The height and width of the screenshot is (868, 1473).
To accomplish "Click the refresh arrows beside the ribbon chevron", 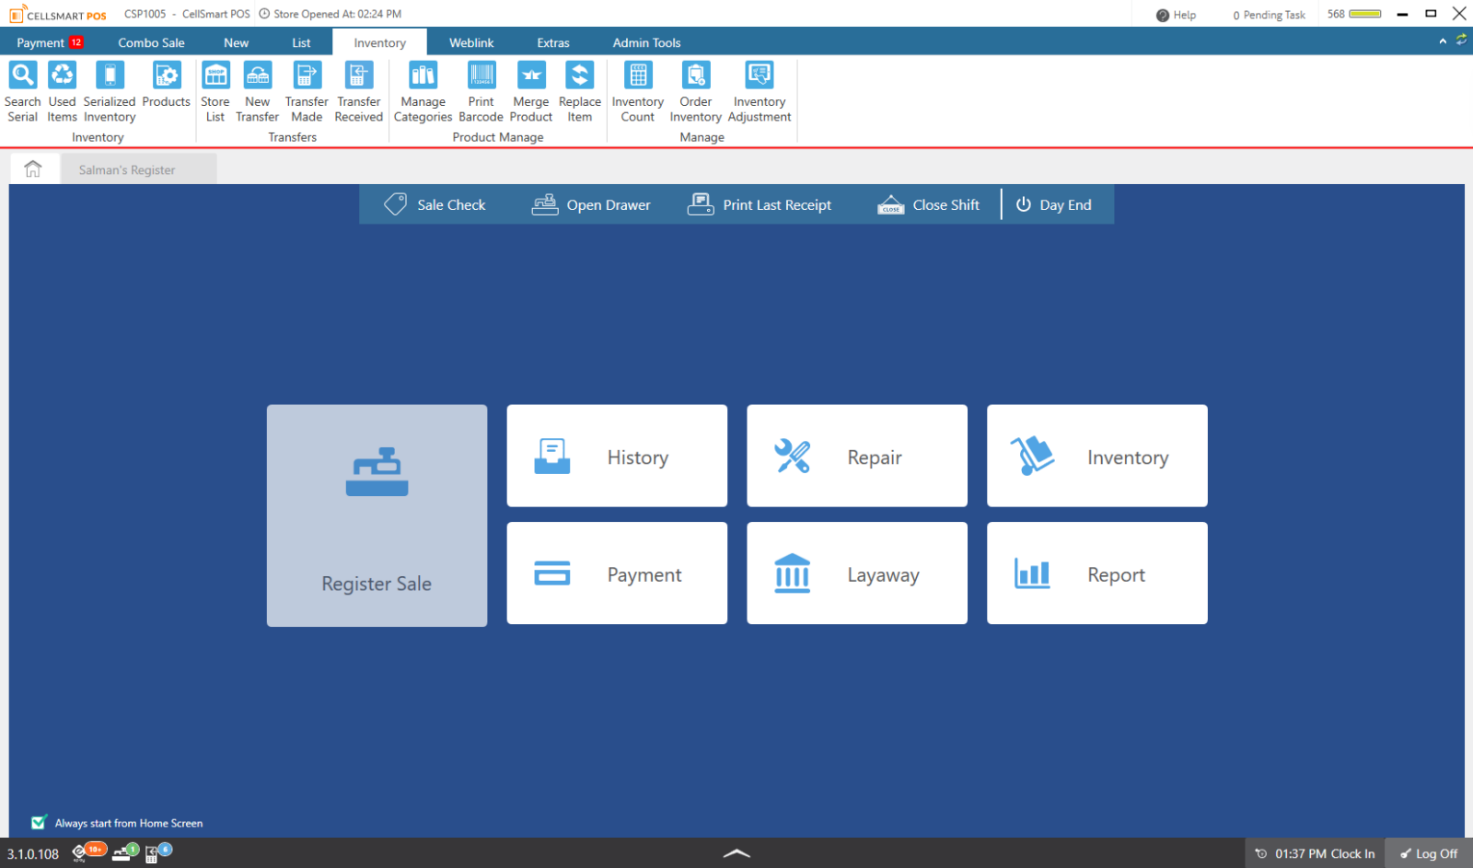I will click(x=1462, y=41).
